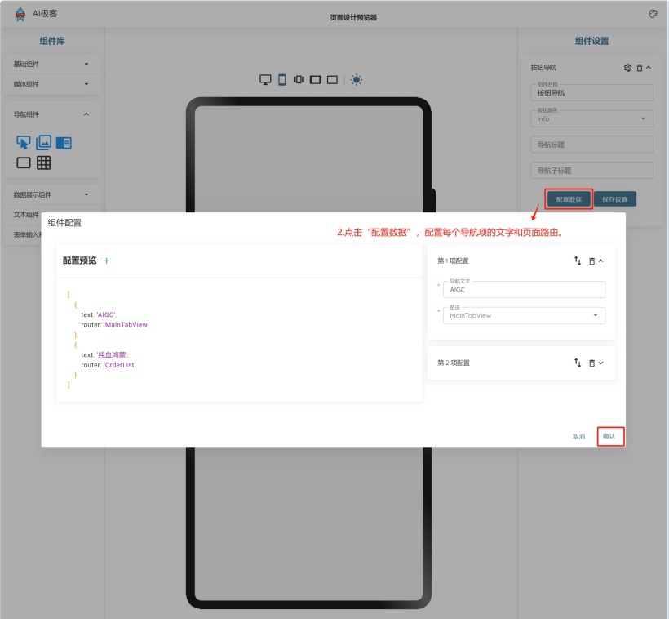Click the 确认 button in the dialog

609,436
